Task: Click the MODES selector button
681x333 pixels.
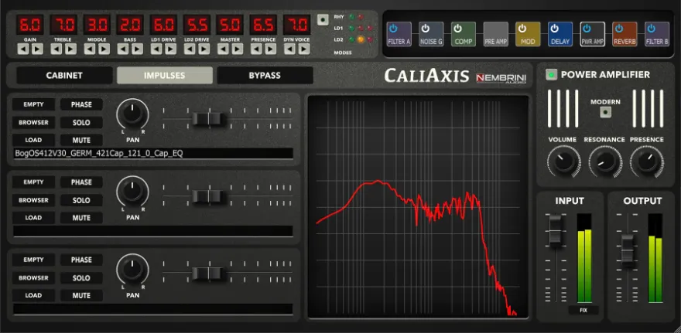Action: pos(323,20)
